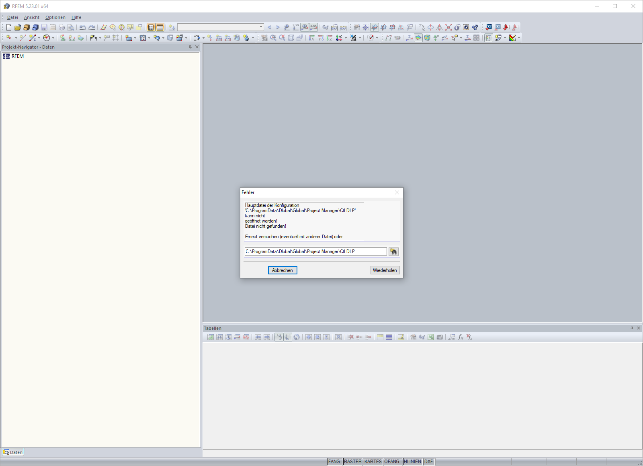Undo the last action via toolbar icon
643x466 pixels.
83,27
